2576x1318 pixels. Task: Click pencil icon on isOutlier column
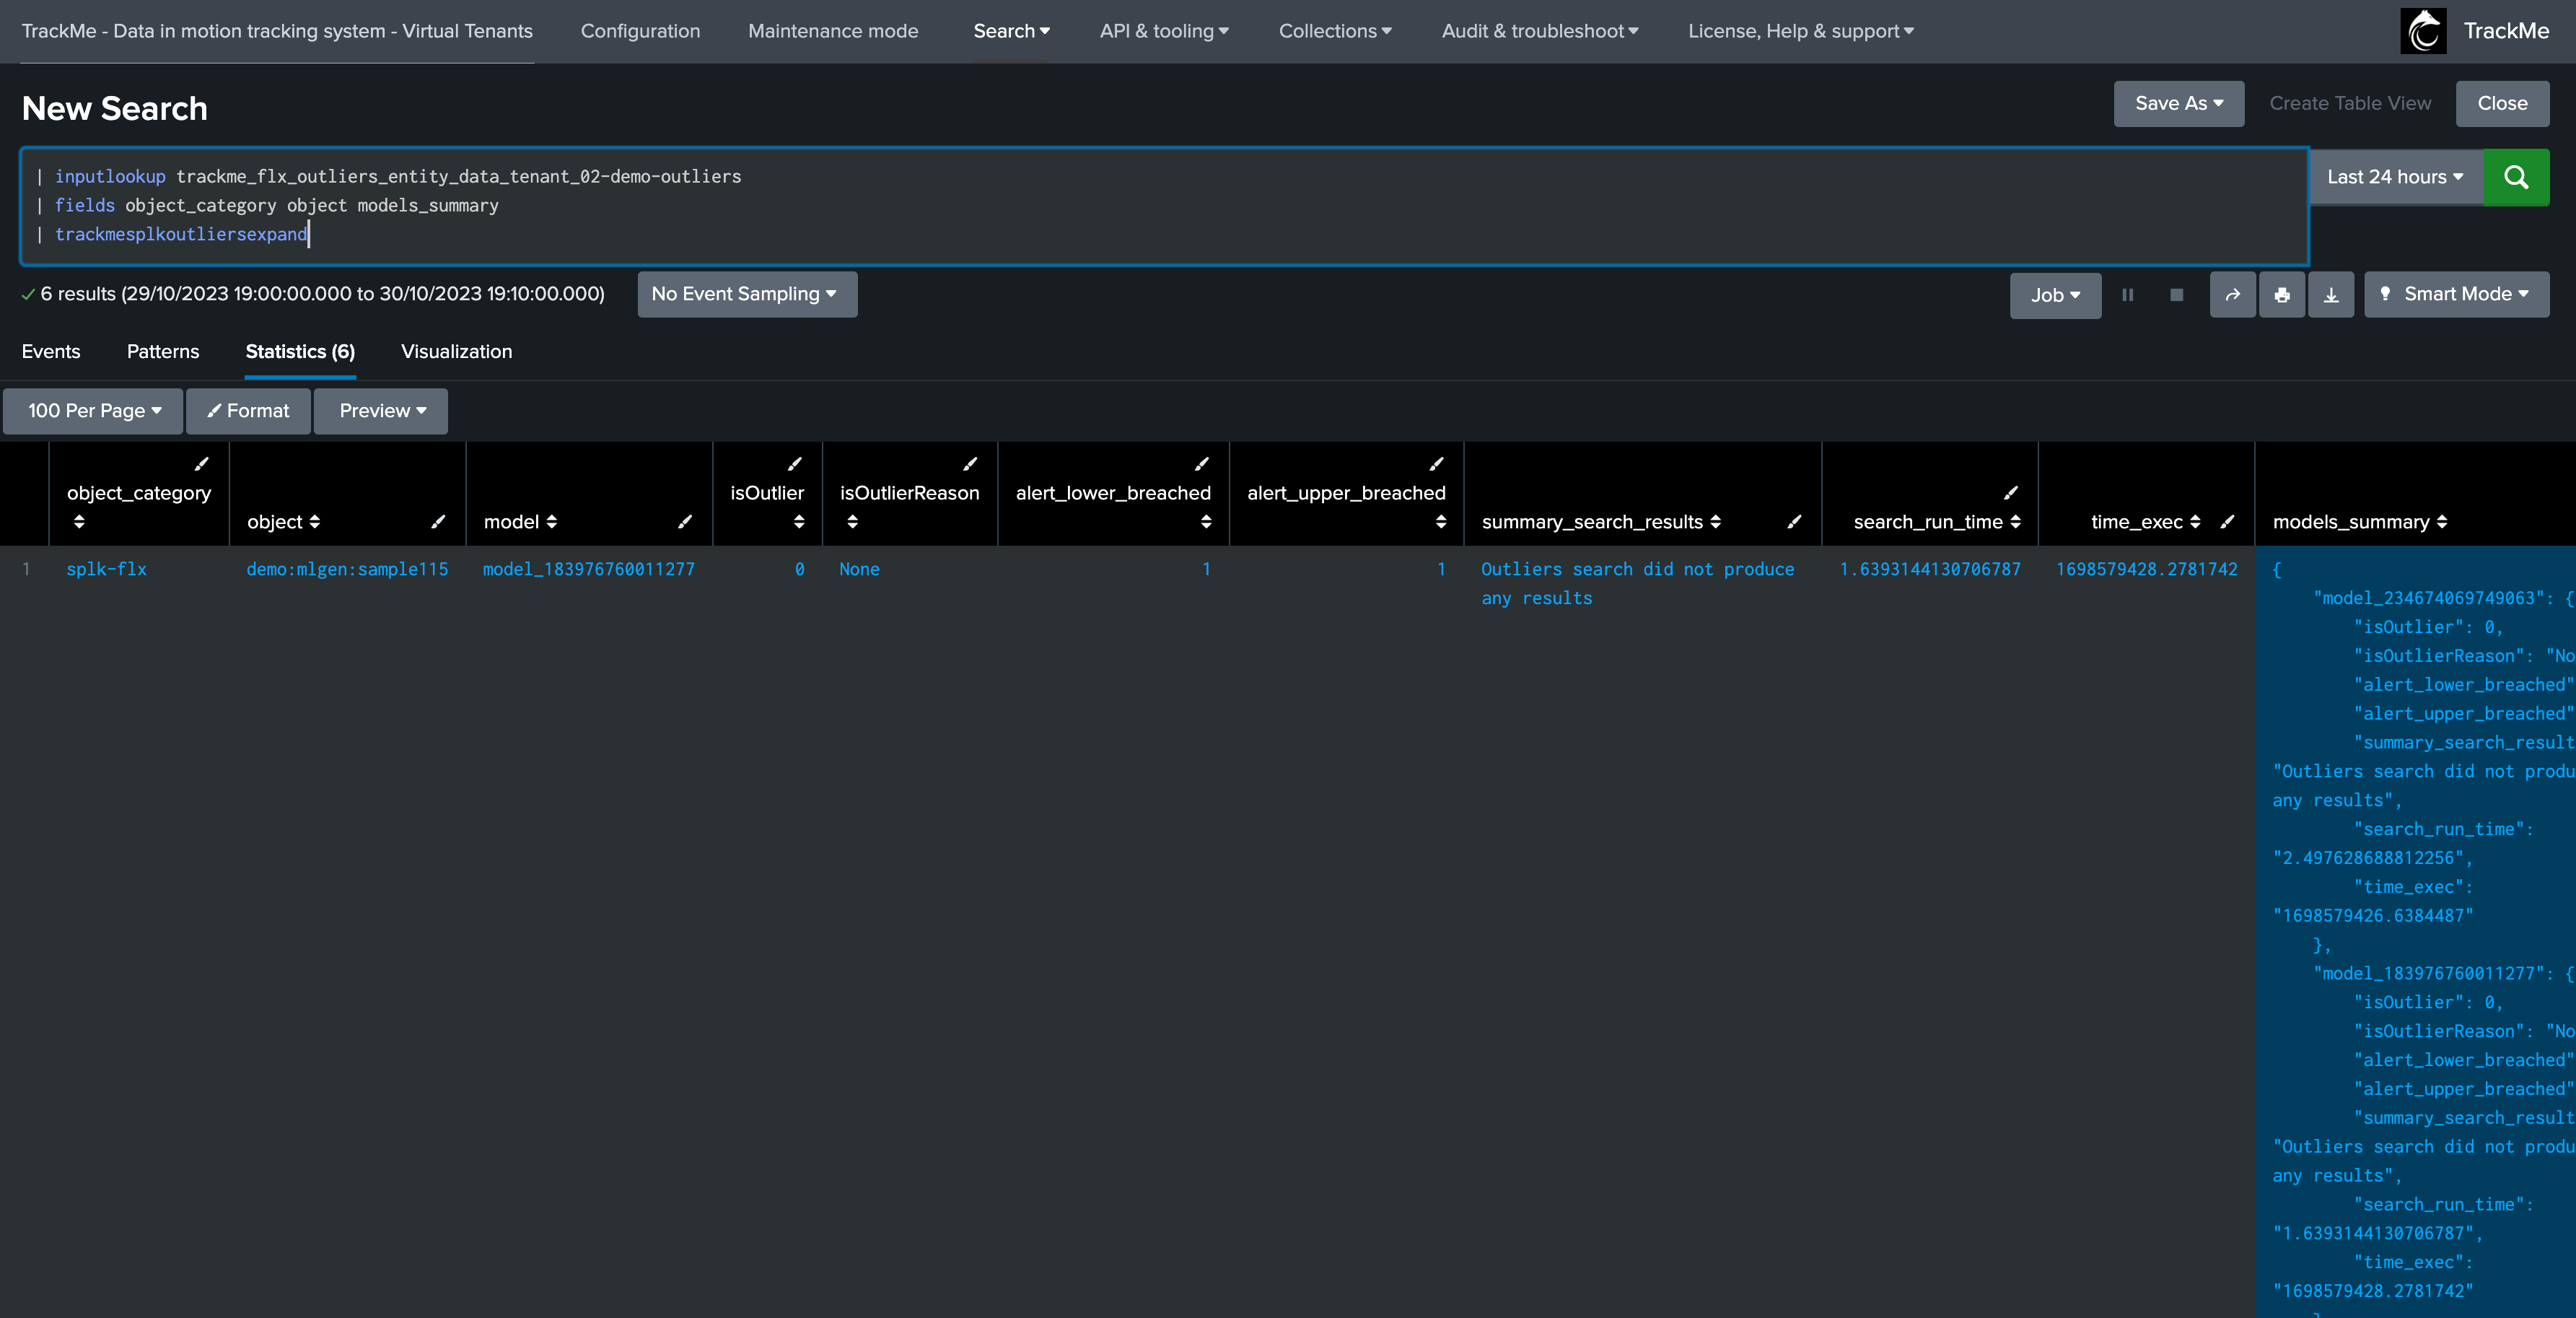(x=794, y=464)
